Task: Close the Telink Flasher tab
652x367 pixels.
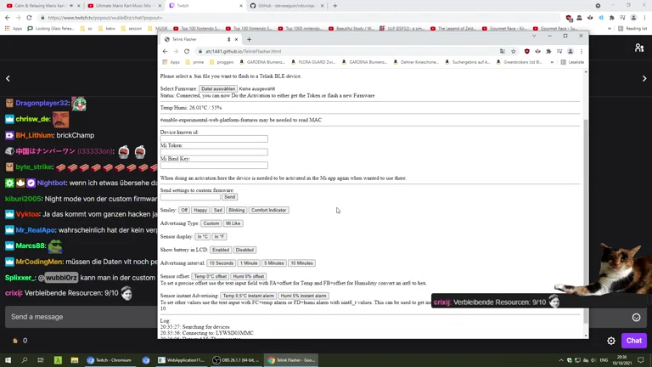Action: pyautogui.click(x=236, y=40)
